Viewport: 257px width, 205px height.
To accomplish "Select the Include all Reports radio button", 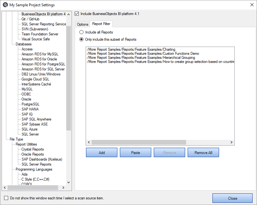I will point(82,32).
